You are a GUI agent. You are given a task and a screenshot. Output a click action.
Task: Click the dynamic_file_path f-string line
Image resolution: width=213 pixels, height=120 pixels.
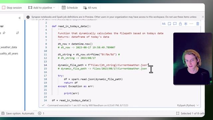tap(103, 65)
